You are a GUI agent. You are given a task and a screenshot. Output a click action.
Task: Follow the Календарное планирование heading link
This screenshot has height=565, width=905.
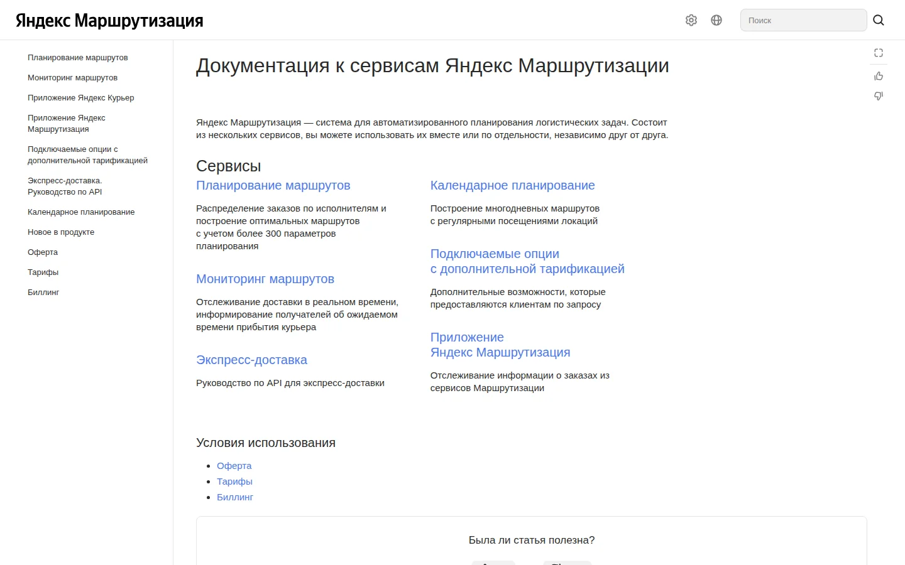point(513,185)
